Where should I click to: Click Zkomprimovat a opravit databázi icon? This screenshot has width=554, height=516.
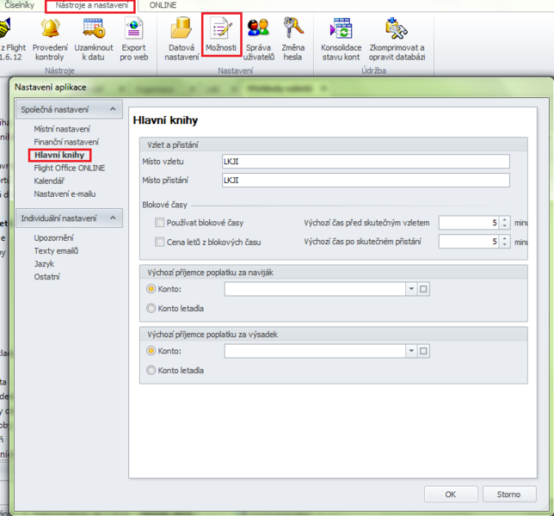coord(396,31)
